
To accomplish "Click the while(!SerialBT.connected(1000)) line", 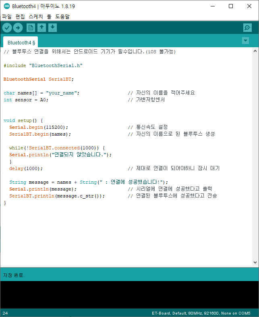I will click(x=57, y=148).
